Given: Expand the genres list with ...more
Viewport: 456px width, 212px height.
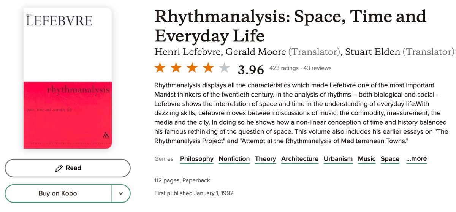Looking at the screenshot, I should [416, 159].
